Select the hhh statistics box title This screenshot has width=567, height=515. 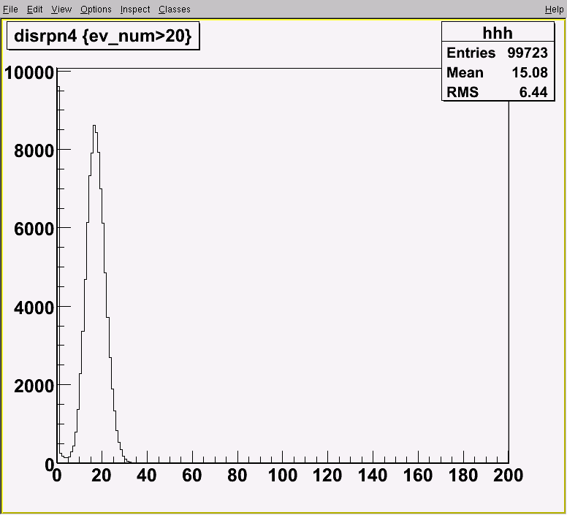(498, 33)
